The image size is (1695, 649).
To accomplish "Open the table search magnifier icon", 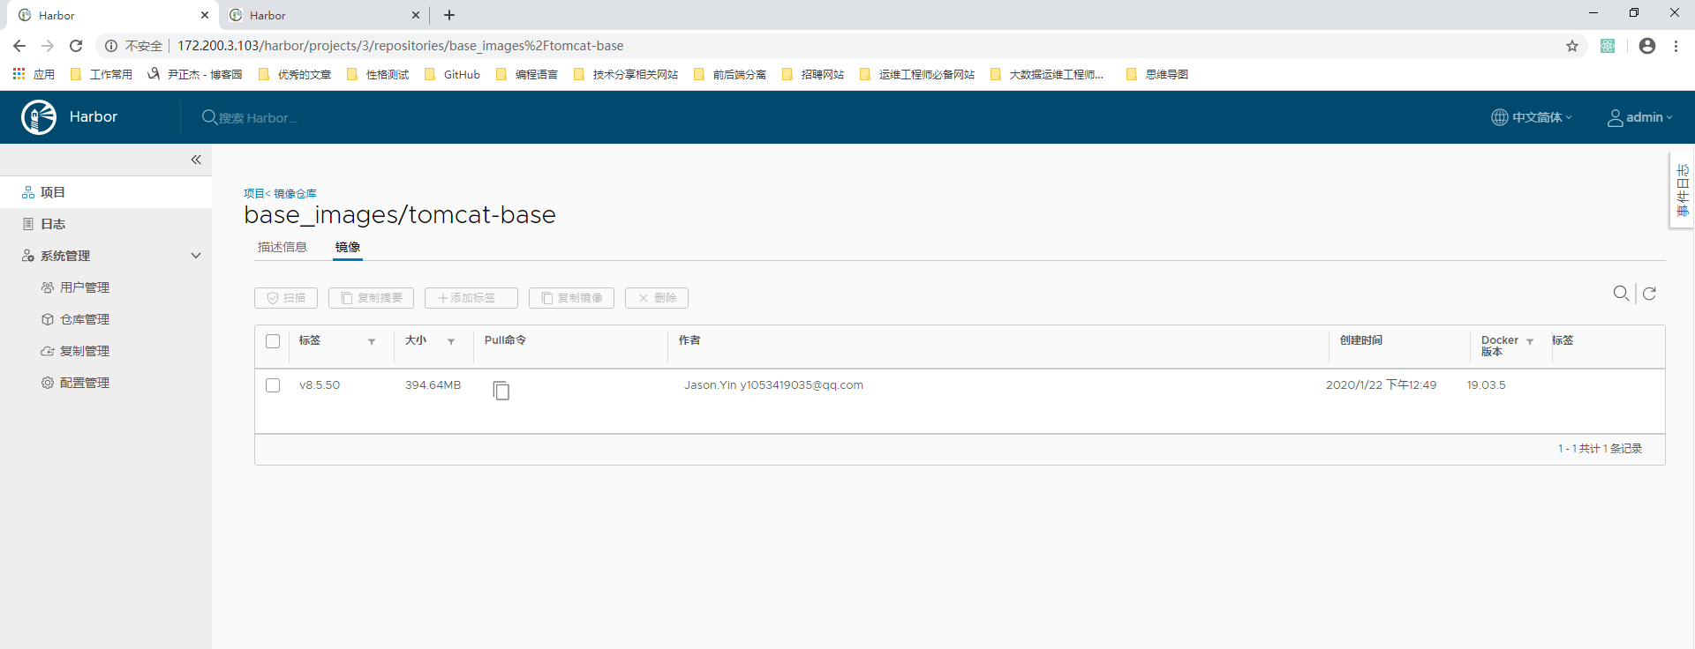I will pyautogui.click(x=1621, y=294).
